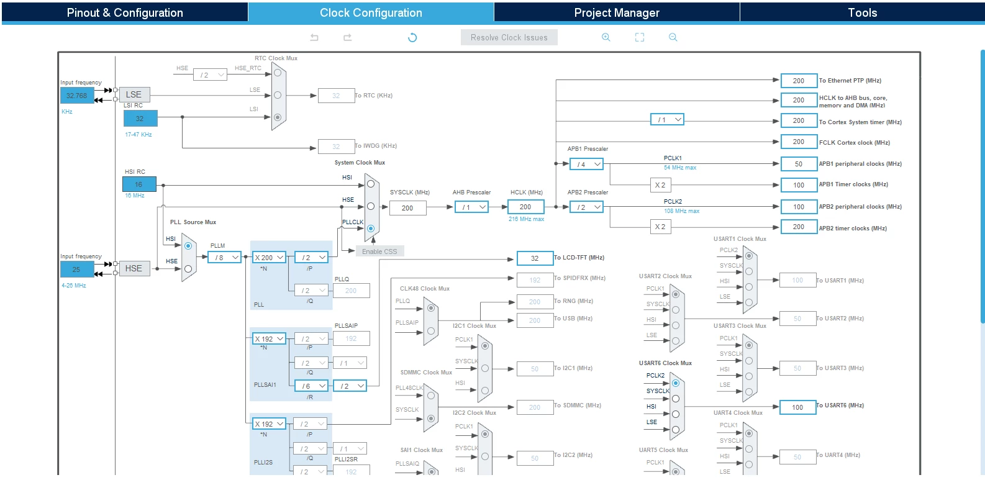Click the Ethernet PTP clock value 200

(x=799, y=81)
